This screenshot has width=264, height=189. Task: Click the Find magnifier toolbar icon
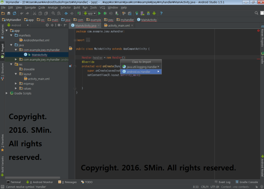[x=53, y=13]
